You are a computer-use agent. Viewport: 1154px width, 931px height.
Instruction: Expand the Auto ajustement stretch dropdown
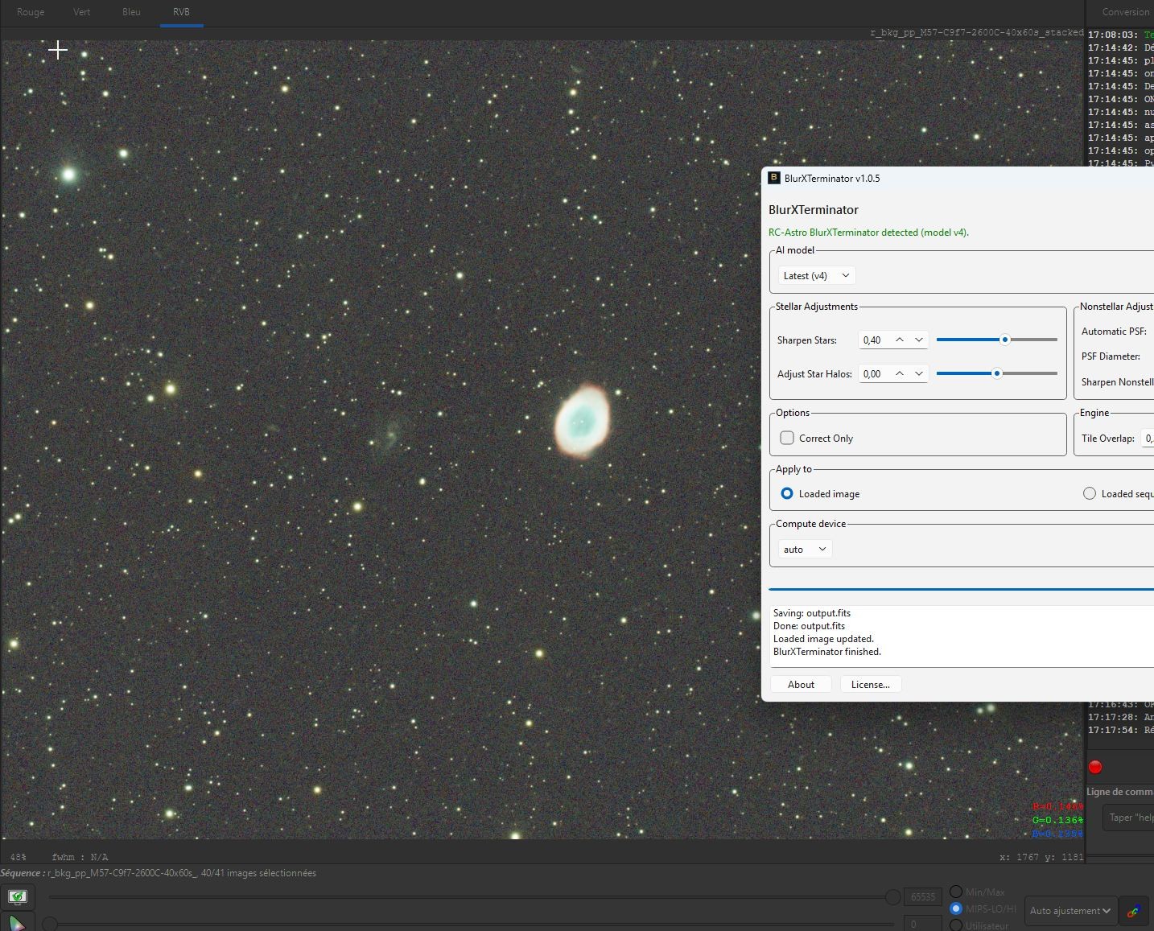pos(1070,911)
